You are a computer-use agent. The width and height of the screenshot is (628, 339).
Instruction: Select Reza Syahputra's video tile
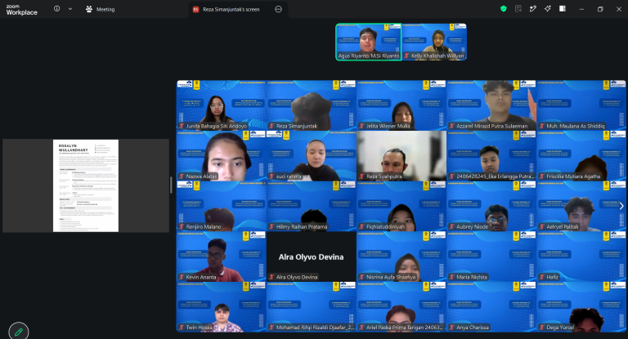(x=401, y=156)
